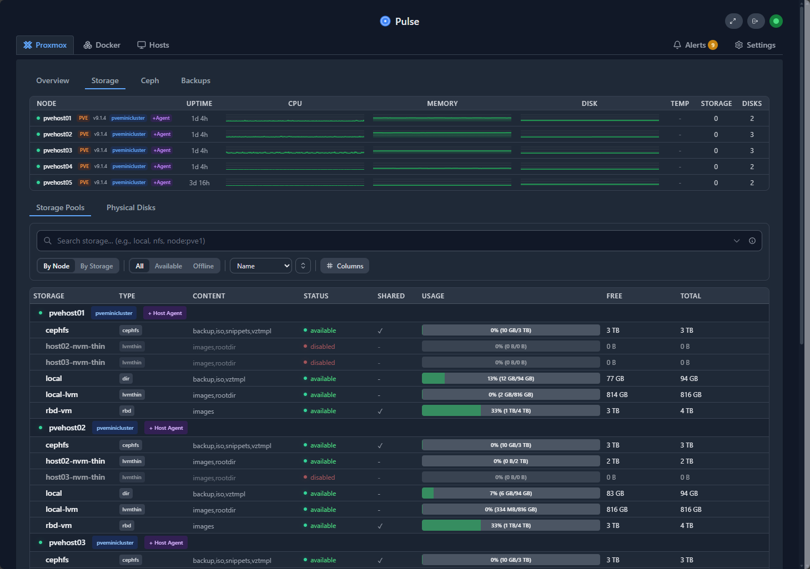Click inside the search storage field
The height and width of the screenshot is (569, 810).
[222, 241]
